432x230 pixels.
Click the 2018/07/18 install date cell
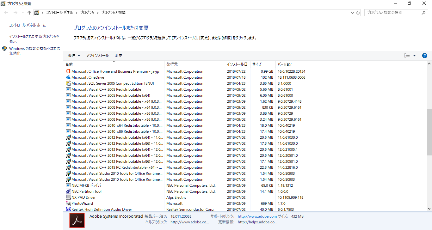point(236,77)
